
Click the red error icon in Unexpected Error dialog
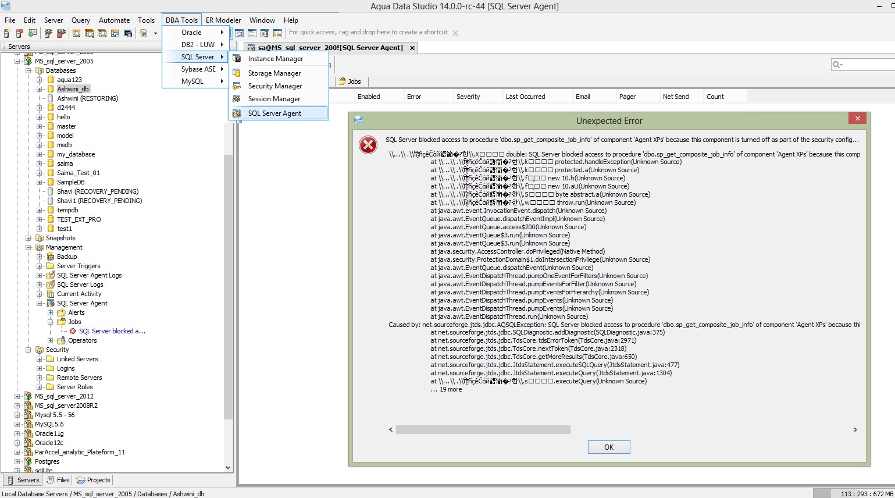[368, 145]
